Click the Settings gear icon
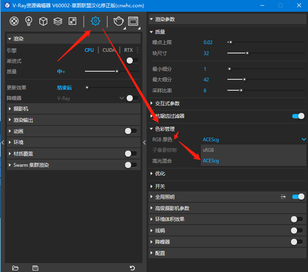 (x=95, y=21)
